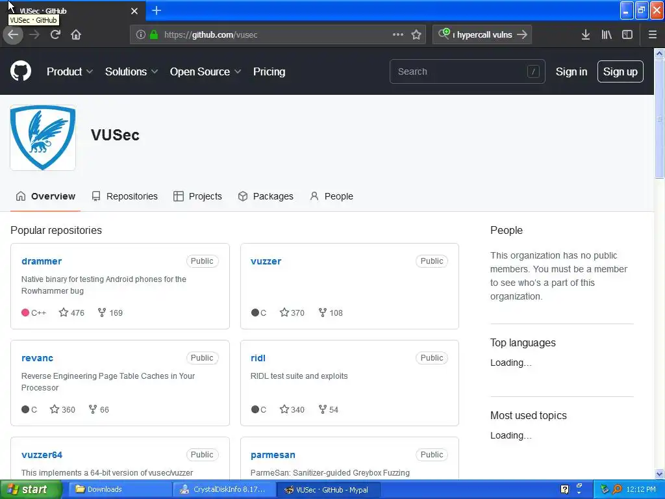Go back using browser back arrow
Viewport: 665px width, 499px height.
pos(13,35)
